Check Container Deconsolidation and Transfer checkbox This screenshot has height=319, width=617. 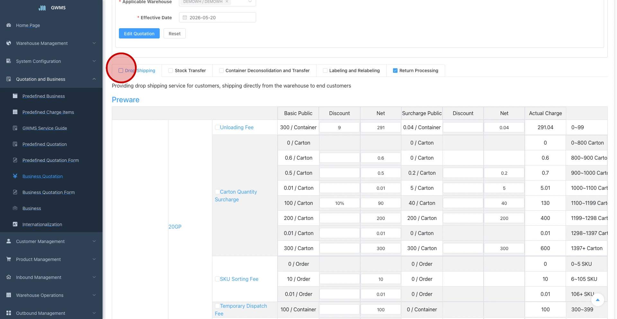[x=221, y=71]
